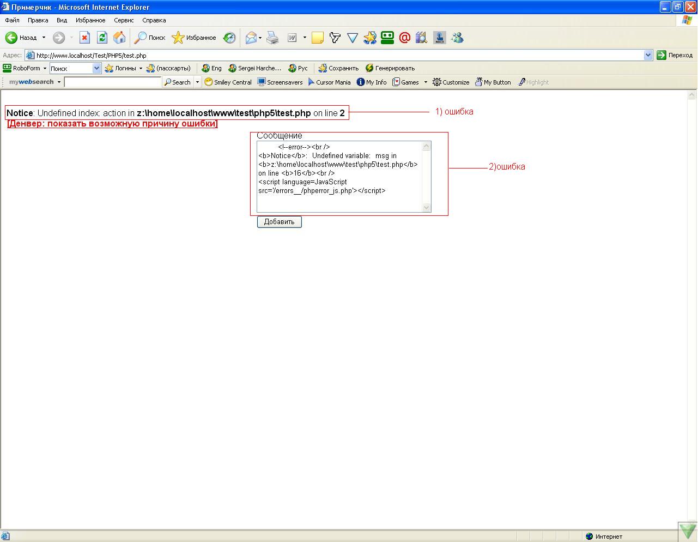This screenshot has width=698, height=542.
Task: Go to the Home page icon
Action: coord(119,38)
